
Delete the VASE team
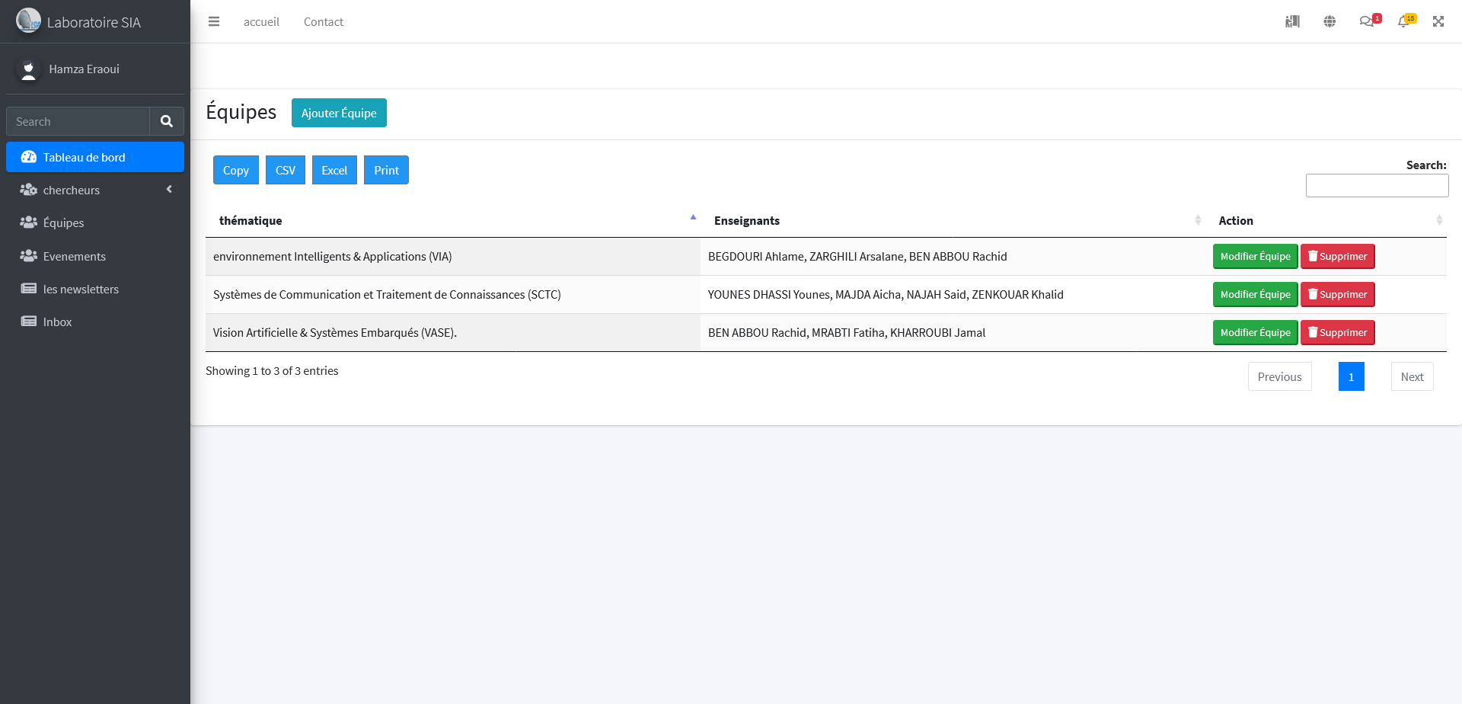[x=1337, y=332]
